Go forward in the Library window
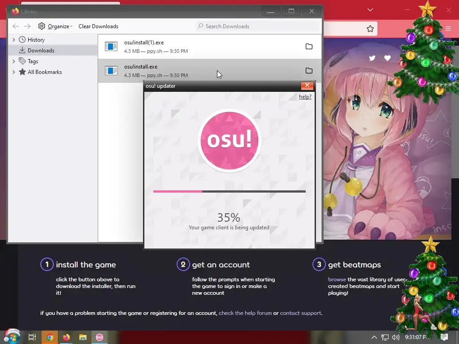The width and height of the screenshot is (459, 344). 27,26
